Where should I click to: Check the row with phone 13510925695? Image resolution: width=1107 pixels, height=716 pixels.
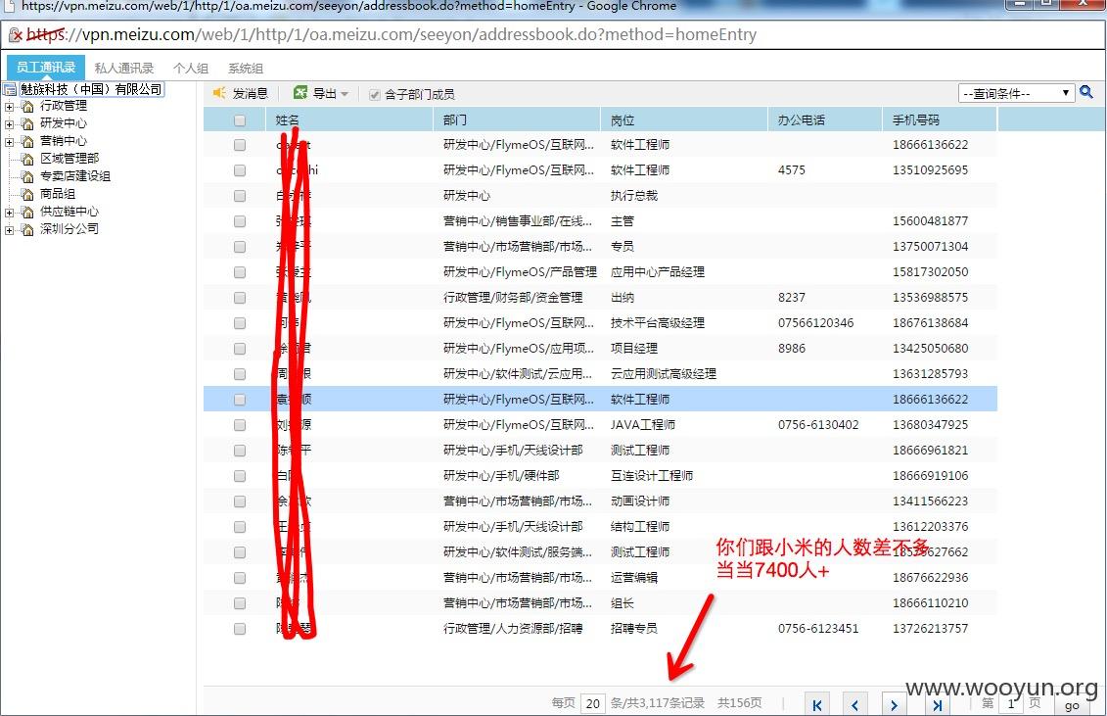pyautogui.click(x=240, y=170)
